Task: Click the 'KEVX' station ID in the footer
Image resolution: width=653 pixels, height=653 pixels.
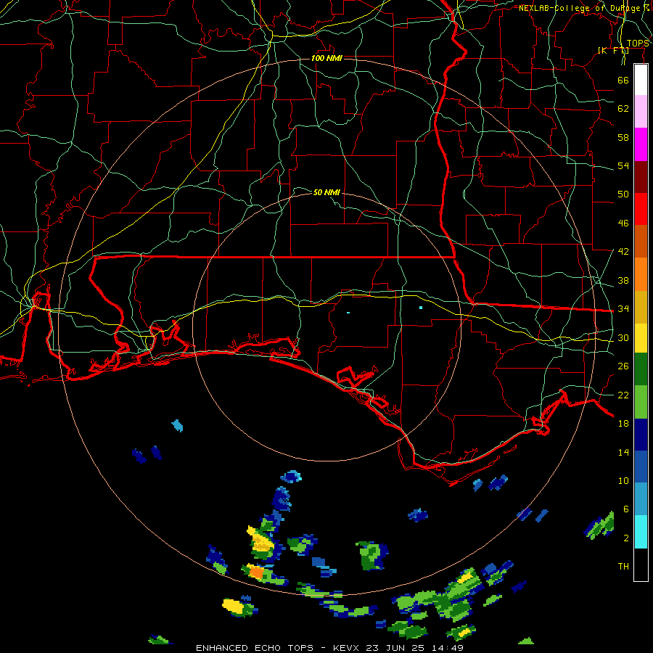Action: pyautogui.click(x=346, y=648)
